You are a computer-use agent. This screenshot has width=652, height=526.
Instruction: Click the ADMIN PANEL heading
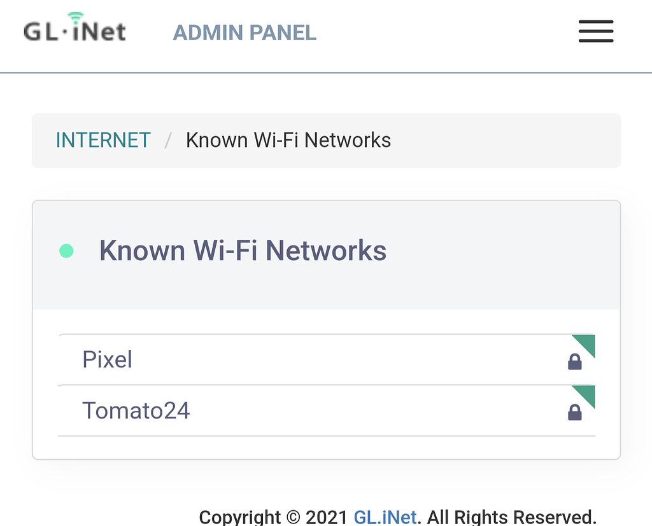244,32
